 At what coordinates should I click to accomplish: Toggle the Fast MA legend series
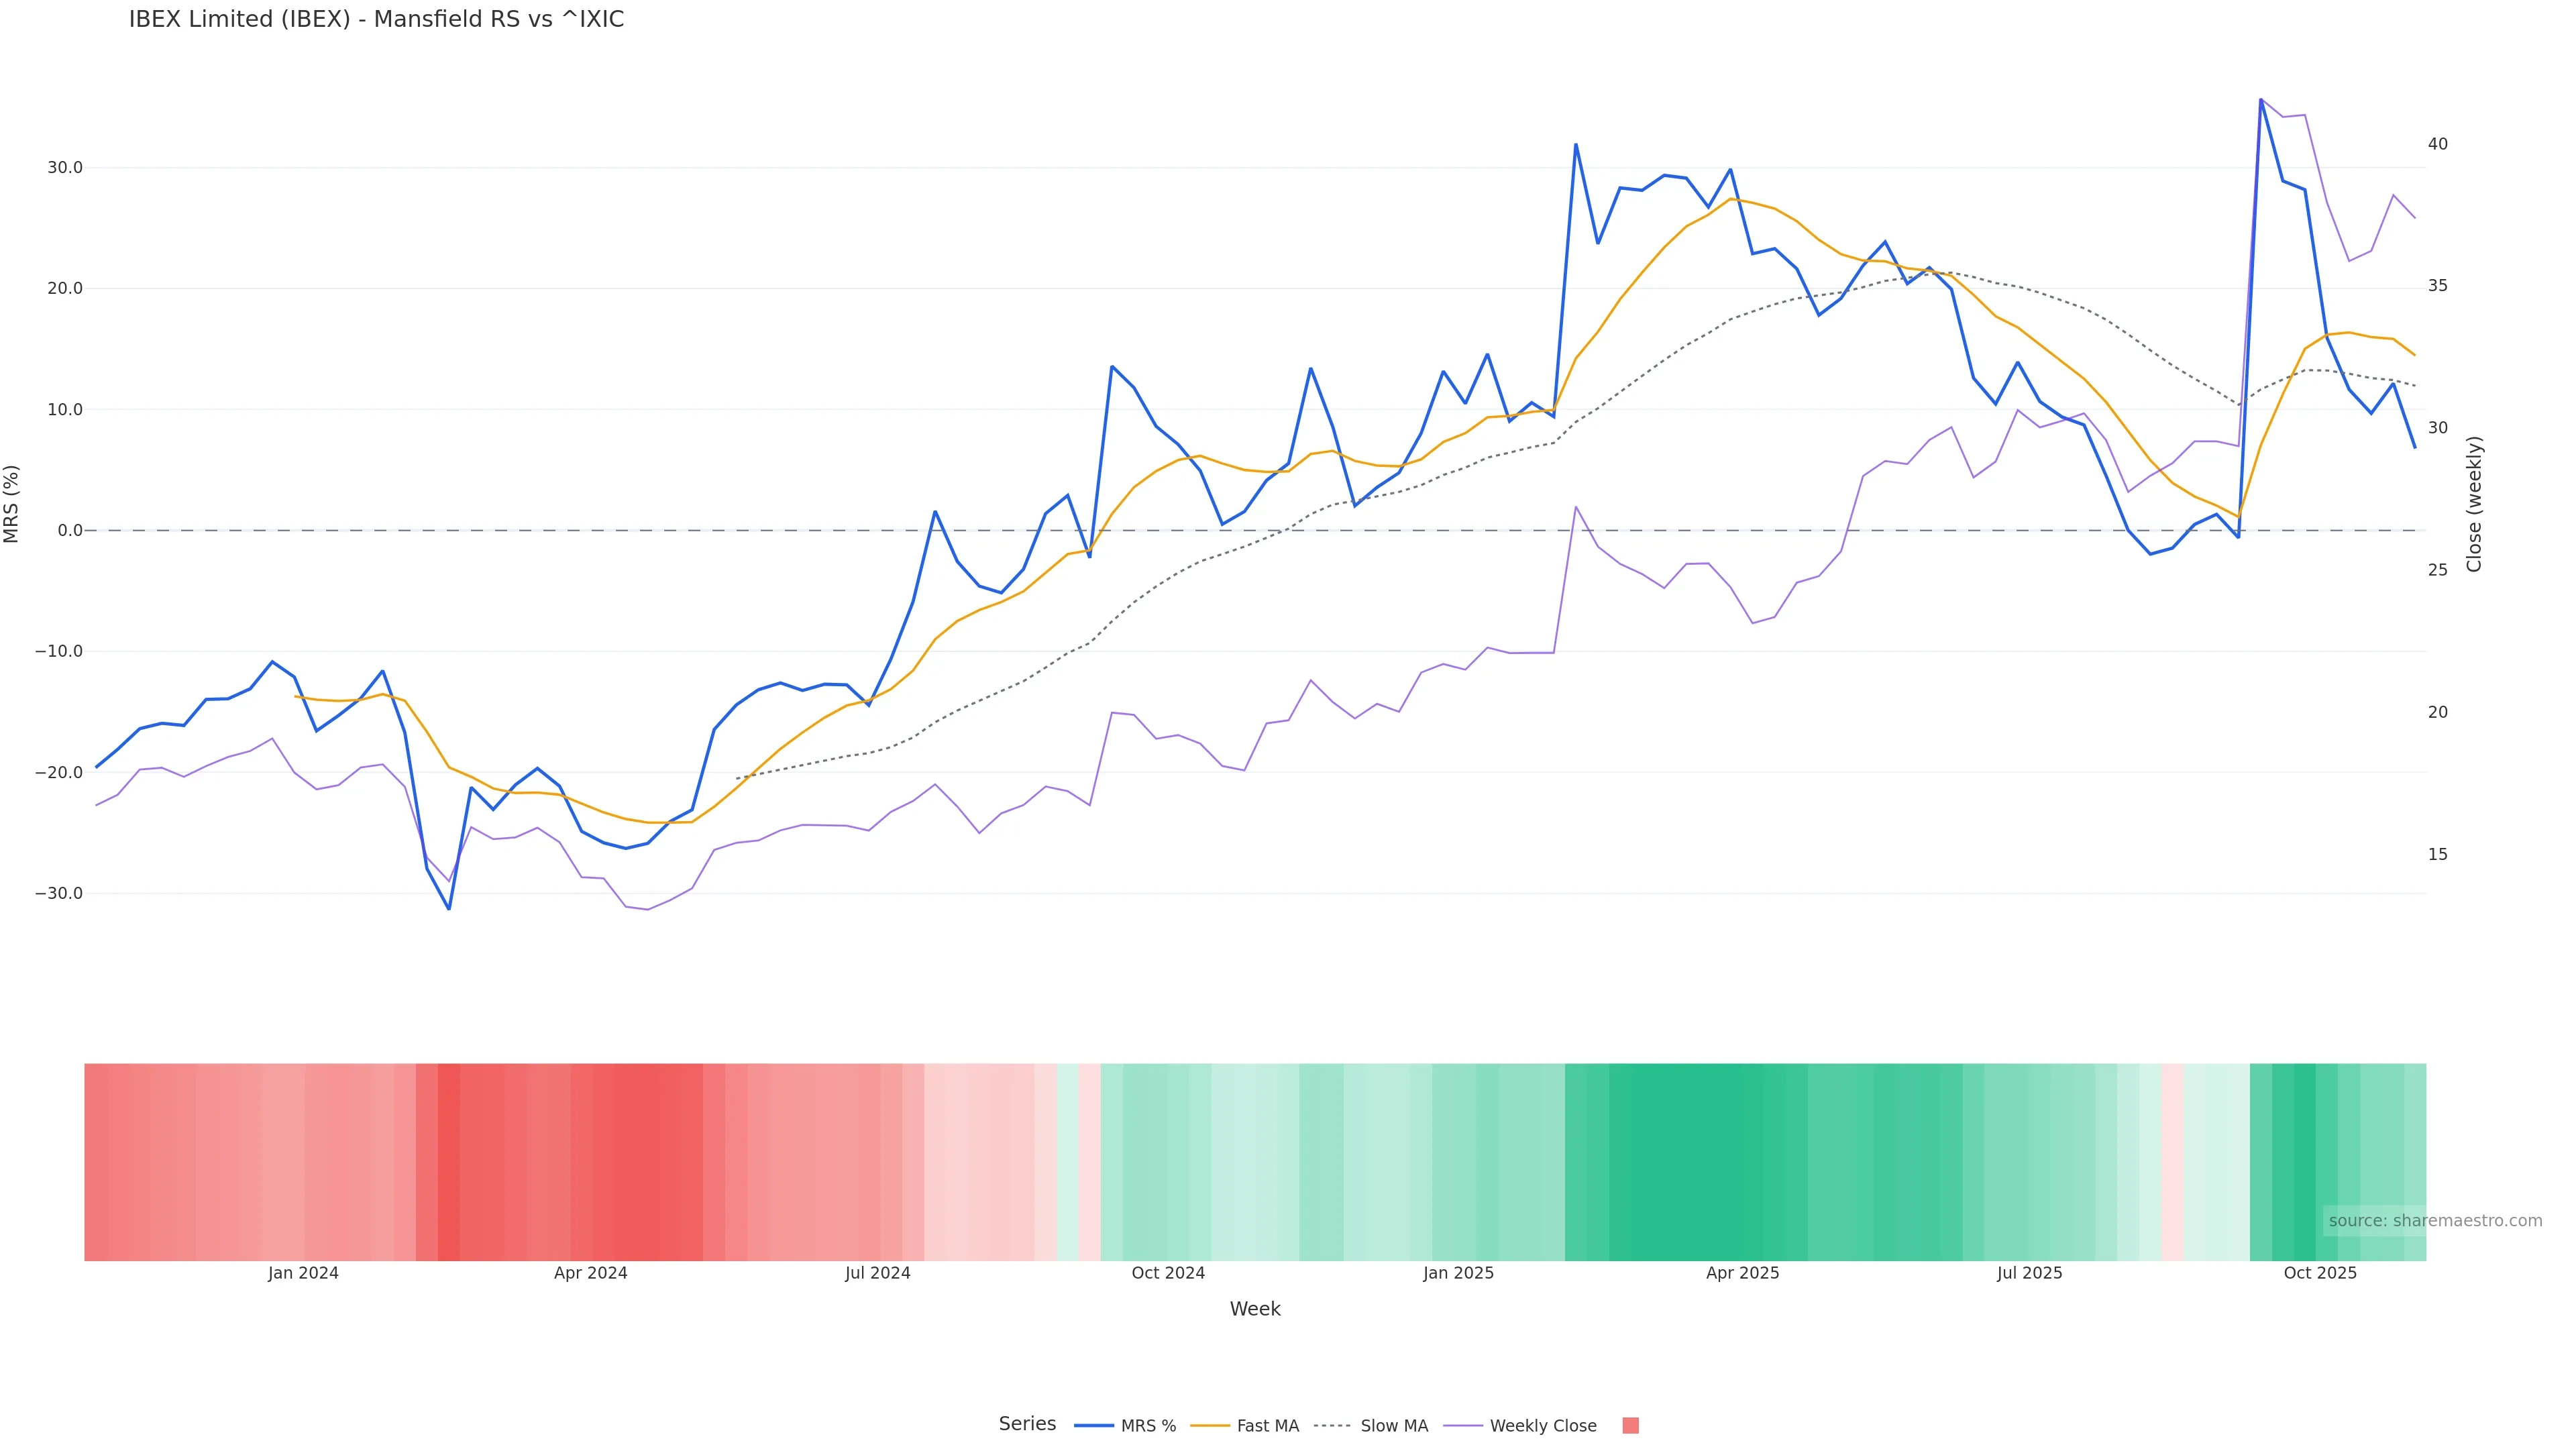pyautogui.click(x=1267, y=1426)
